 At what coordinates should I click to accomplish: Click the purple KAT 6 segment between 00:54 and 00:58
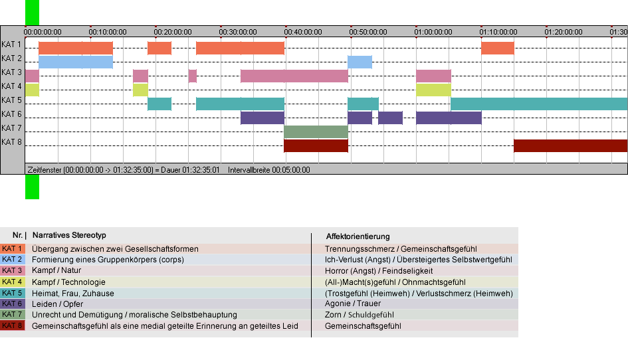tap(391, 118)
